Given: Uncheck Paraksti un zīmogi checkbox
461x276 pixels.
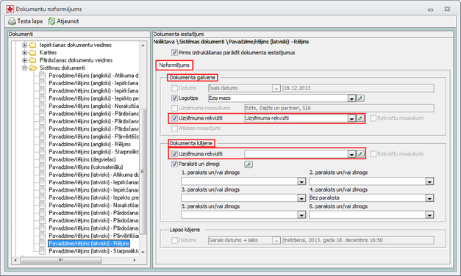Looking at the screenshot, I should pyautogui.click(x=174, y=164).
